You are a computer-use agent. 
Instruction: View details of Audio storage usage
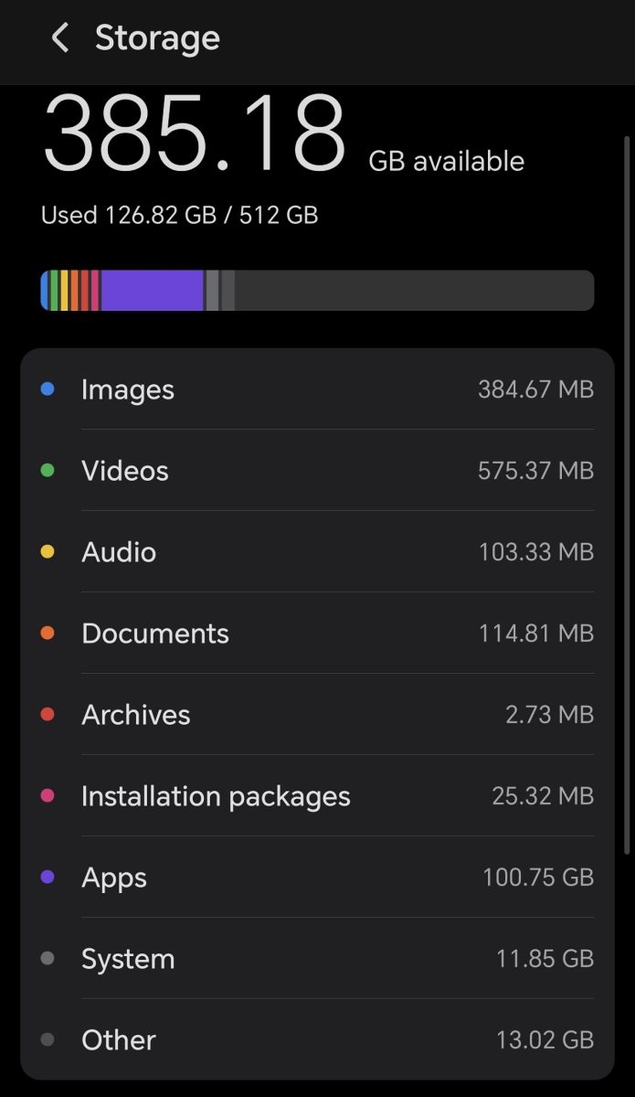(317, 552)
